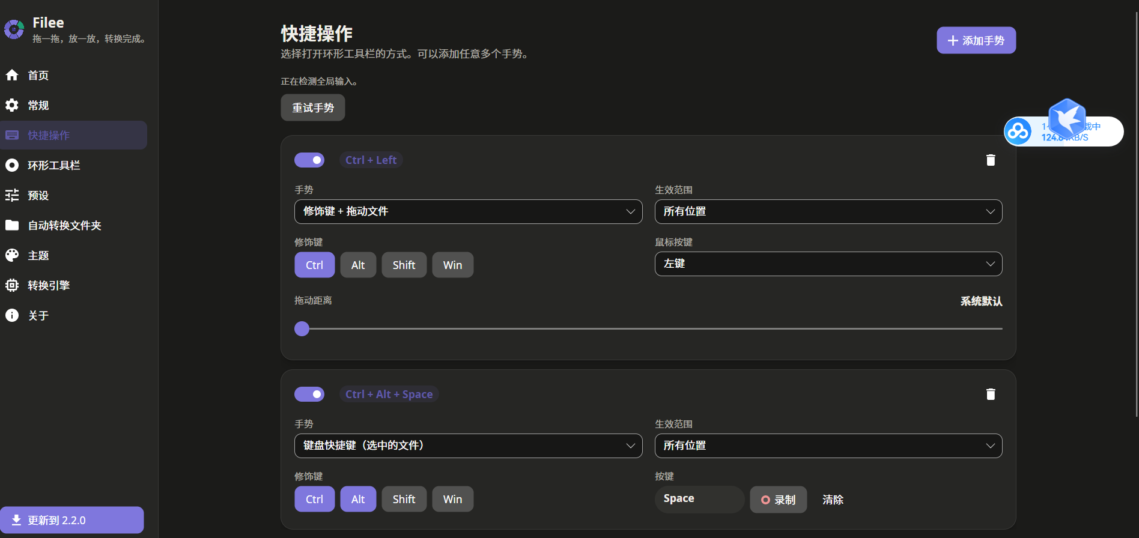Open the 鼠标按键 左键 dropdown
This screenshot has width=1139, height=538.
828,264
